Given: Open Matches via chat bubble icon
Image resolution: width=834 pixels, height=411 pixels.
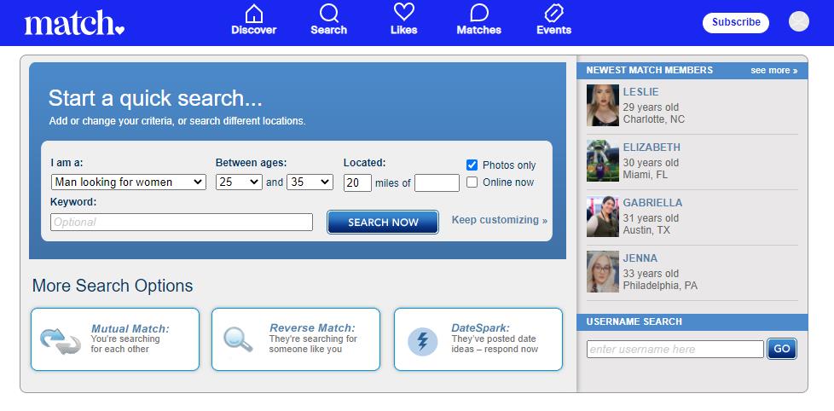Looking at the screenshot, I should pos(479,13).
